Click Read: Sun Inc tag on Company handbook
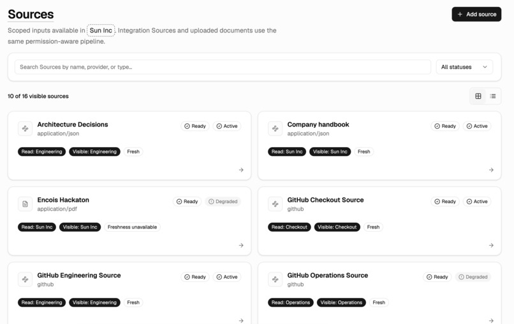This screenshot has height=324, width=514. (287, 151)
